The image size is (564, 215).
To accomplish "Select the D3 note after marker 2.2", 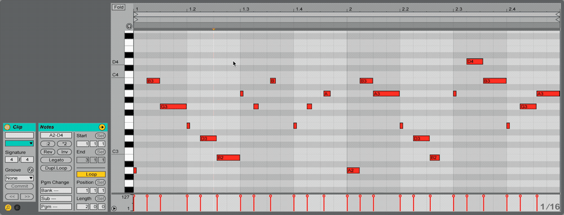I will [421, 138].
